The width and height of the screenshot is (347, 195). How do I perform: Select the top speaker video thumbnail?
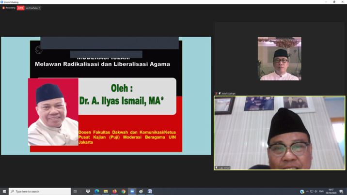coord(279,59)
